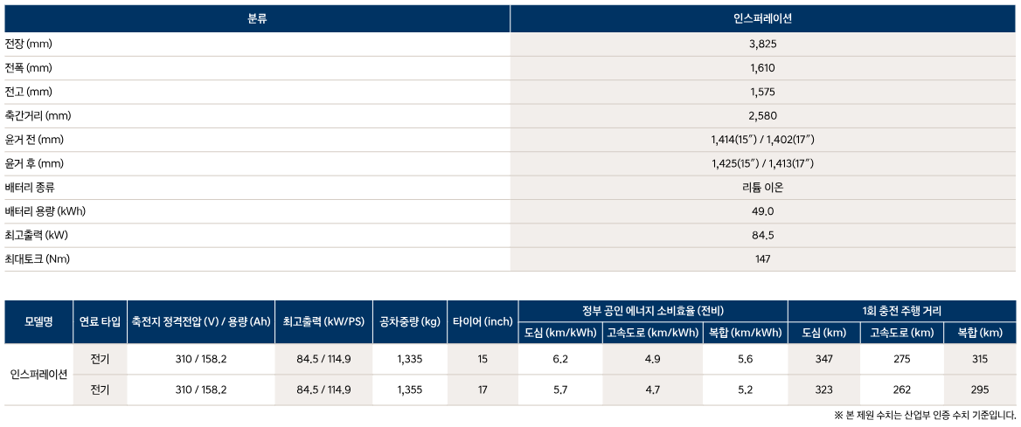Select the 262 highway range cell
Image resolution: width=1021 pixels, height=427 pixels.
(901, 390)
